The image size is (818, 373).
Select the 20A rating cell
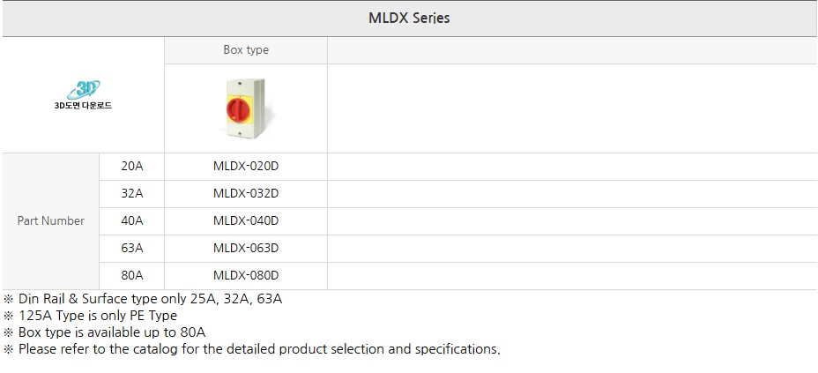click(x=132, y=166)
